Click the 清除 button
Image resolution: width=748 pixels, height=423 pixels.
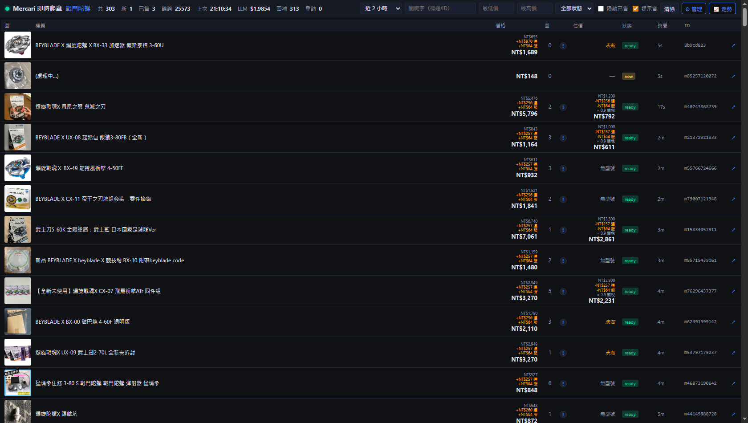(669, 9)
